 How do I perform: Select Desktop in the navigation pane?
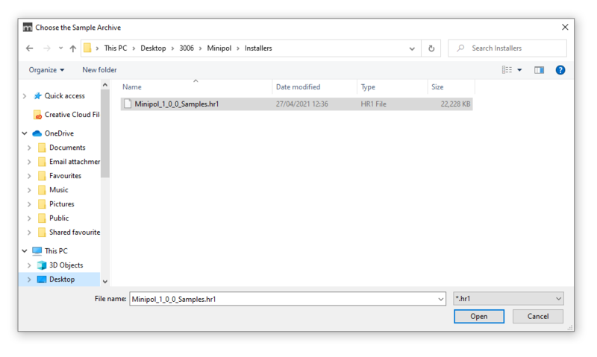coord(62,279)
